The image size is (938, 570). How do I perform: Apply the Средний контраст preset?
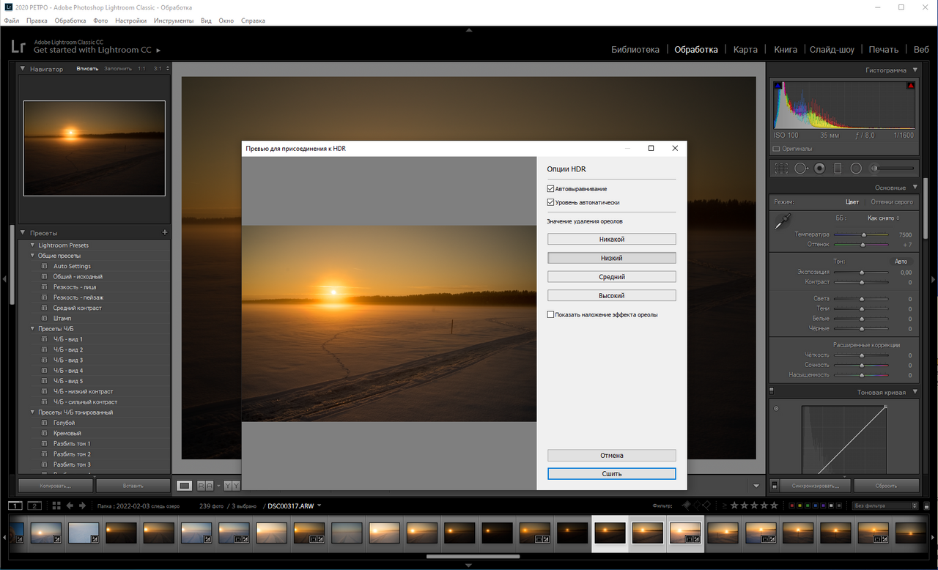pos(77,308)
